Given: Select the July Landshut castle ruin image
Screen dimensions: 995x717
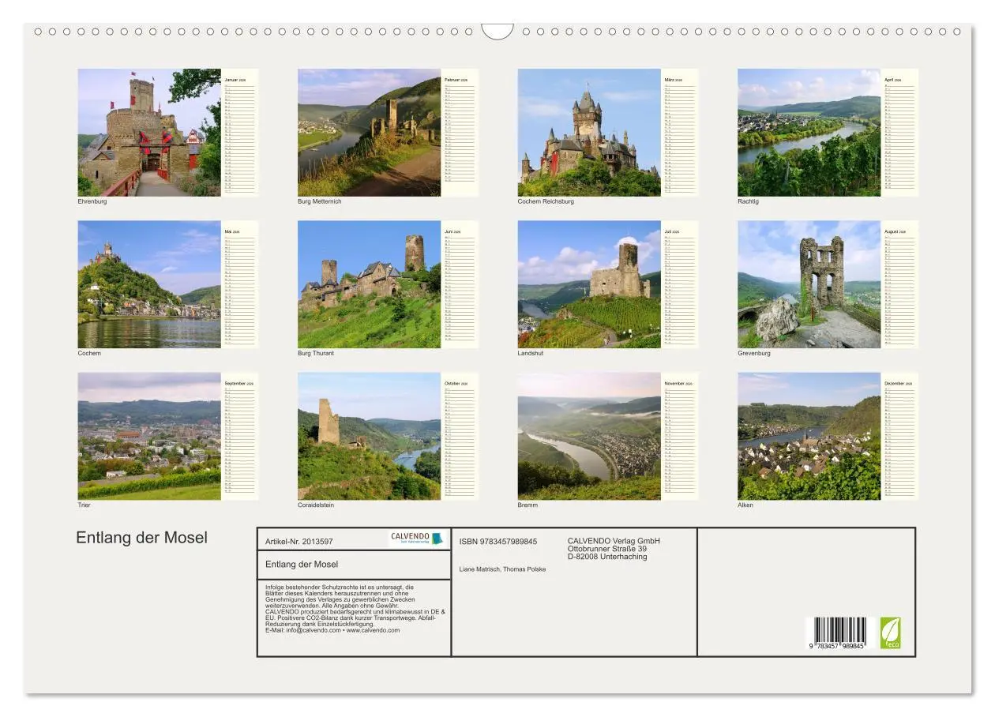Looking at the screenshot, I should coord(588,284).
